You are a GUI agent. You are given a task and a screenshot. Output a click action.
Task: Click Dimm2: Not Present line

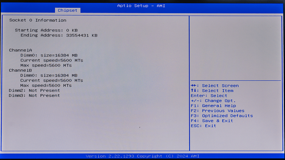click(34, 90)
